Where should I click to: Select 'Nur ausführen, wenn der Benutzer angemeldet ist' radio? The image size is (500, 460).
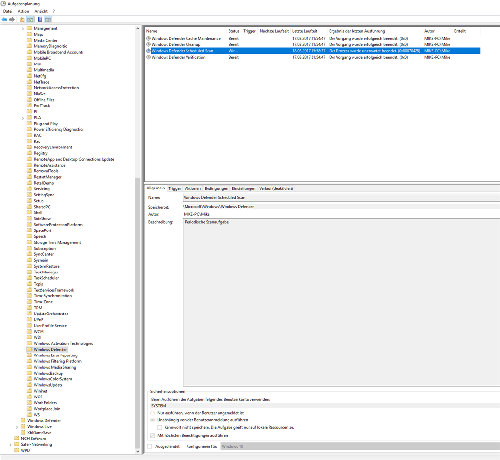pyautogui.click(x=153, y=413)
